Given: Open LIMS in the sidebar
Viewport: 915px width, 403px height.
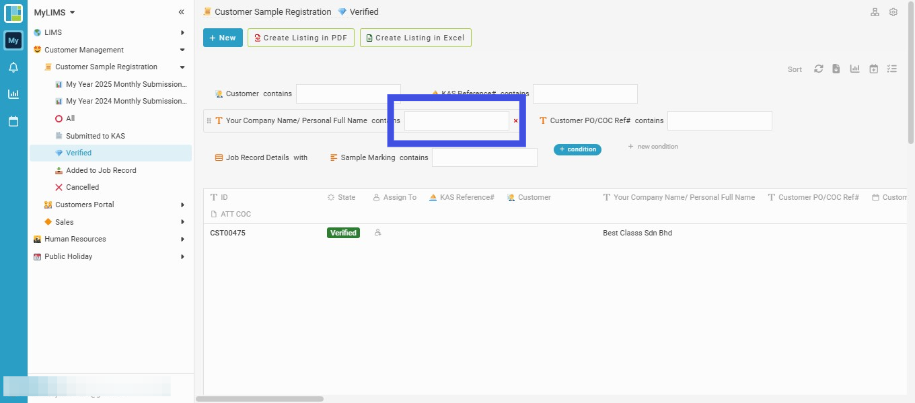Looking at the screenshot, I should click(x=53, y=32).
